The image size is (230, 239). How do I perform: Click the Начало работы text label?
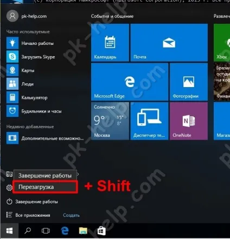click(x=37, y=43)
